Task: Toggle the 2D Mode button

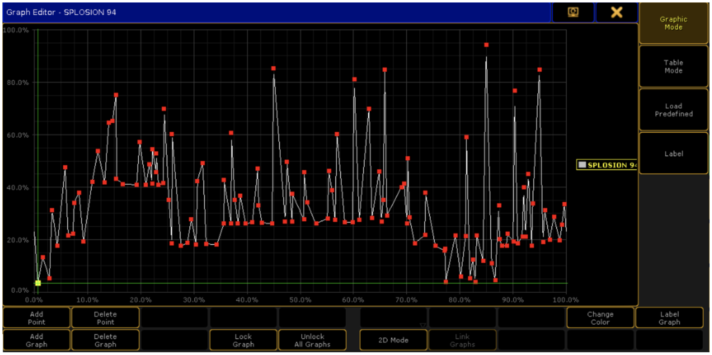Action: click(393, 340)
